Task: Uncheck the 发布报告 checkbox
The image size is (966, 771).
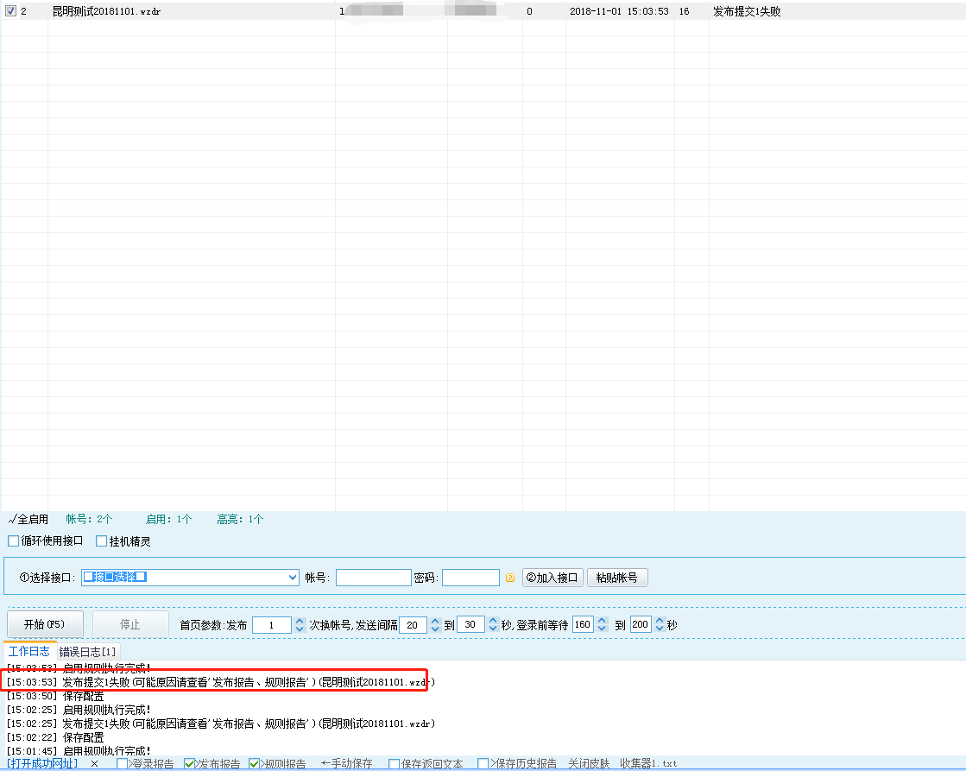Action: point(190,764)
